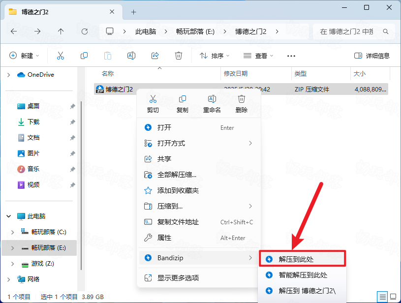Click 共享 in the context menu
The height and width of the screenshot is (303, 401).
point(199,159)
